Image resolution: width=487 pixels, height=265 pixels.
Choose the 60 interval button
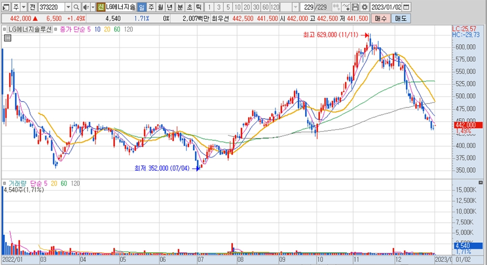tap(266, 7)
